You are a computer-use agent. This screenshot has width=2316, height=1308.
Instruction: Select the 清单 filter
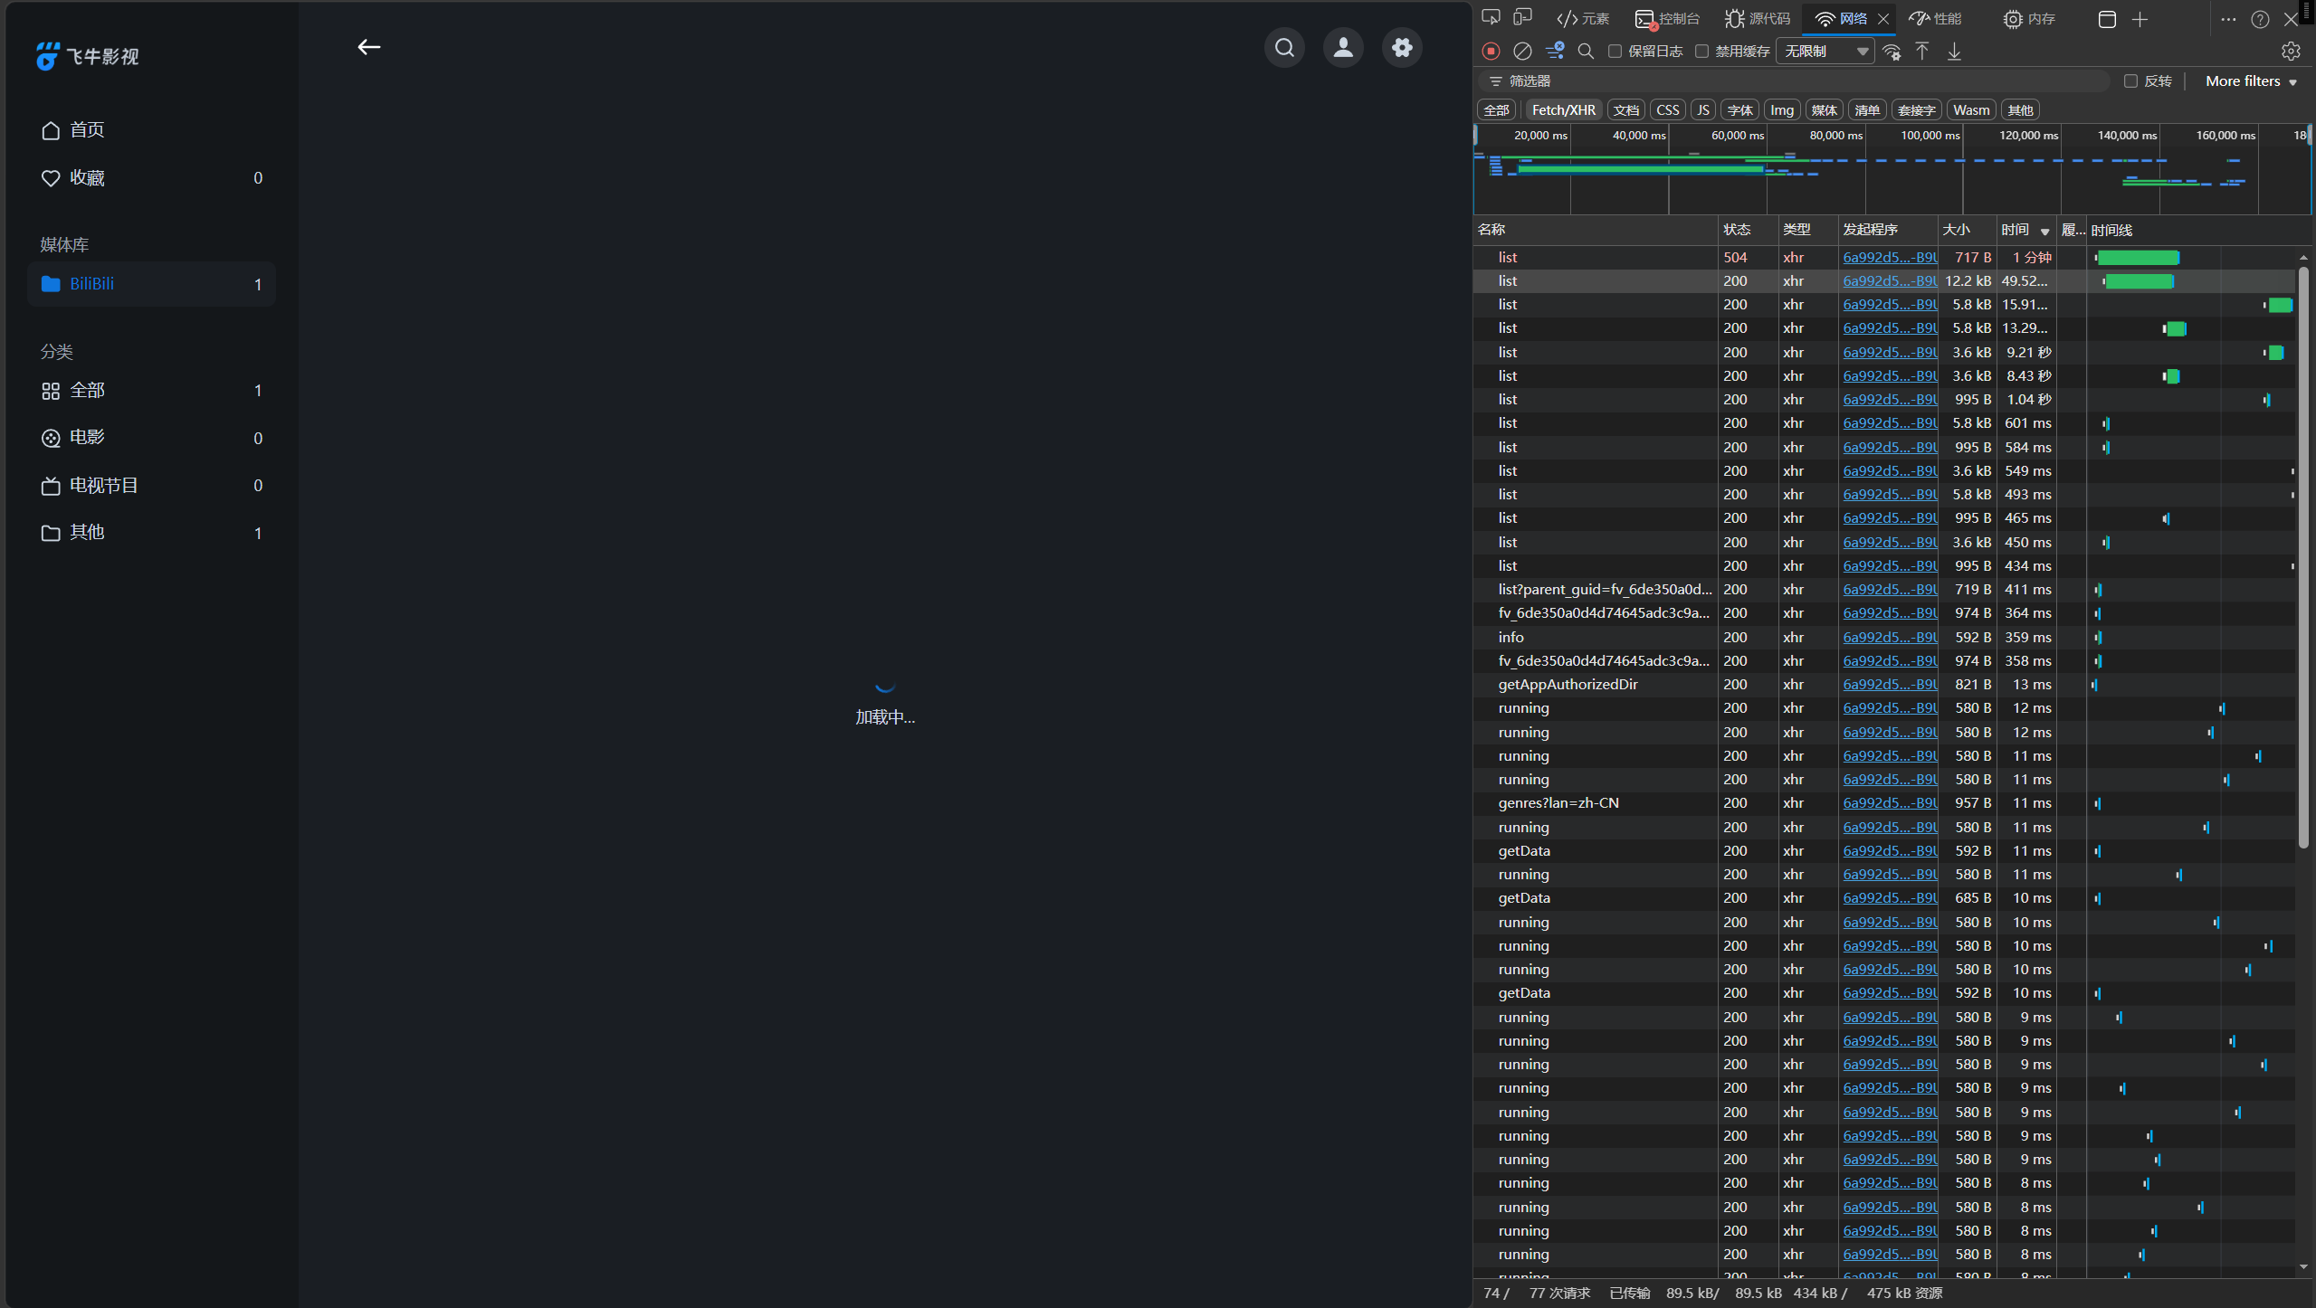[x=1866, y=110]
